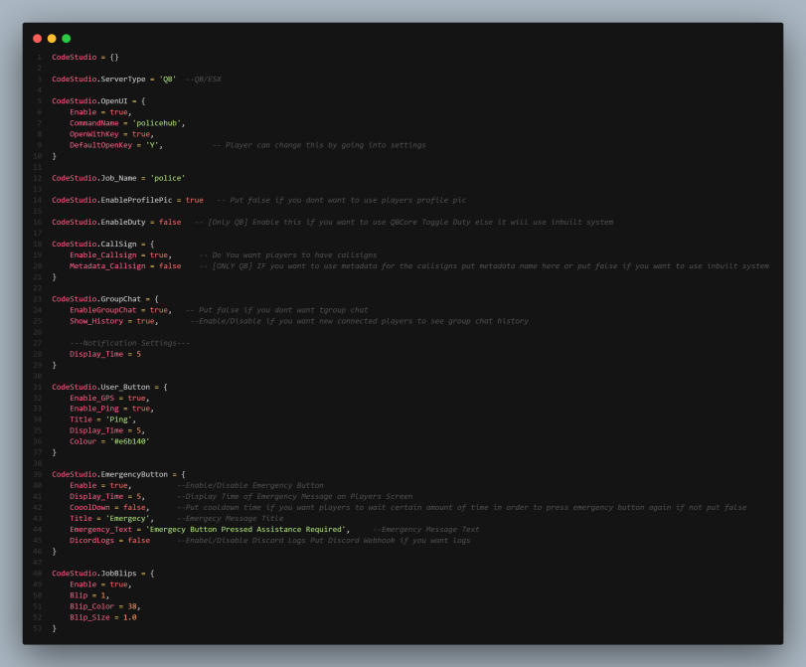Click the 'QB' string value
Image resolution: width=806 pixels, height=667 pixels.
[168, 80]
